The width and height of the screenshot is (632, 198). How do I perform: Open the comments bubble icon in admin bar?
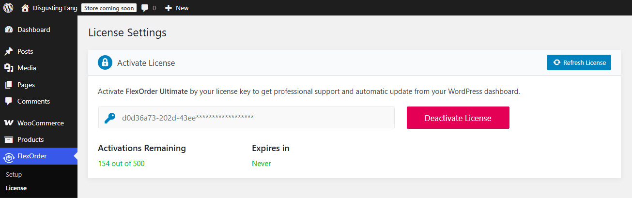(145, 8)
